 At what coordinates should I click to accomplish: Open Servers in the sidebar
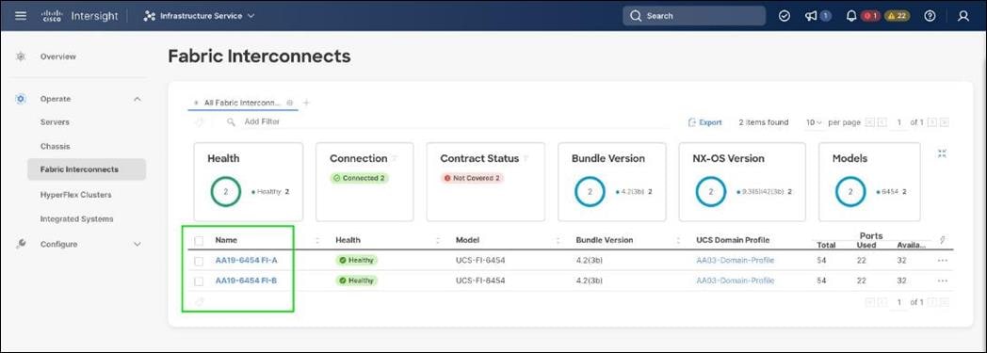pyautogui.click(x=55, y=122)
